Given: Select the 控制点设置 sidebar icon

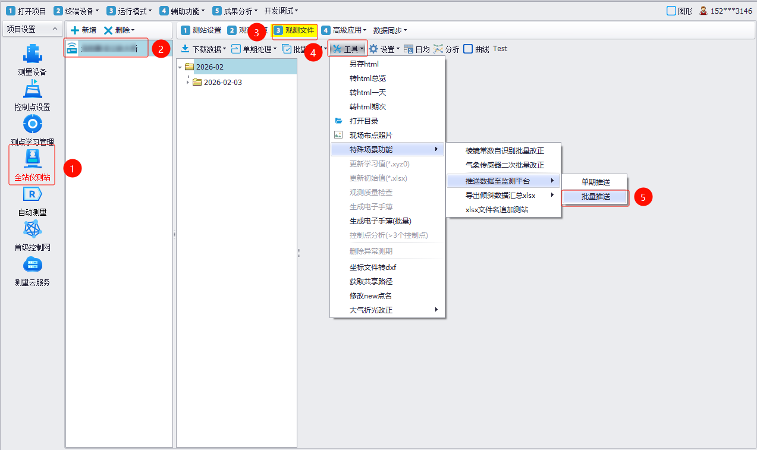Looking at the screenshot, I should pyautogui.click(x=32, y=90).
